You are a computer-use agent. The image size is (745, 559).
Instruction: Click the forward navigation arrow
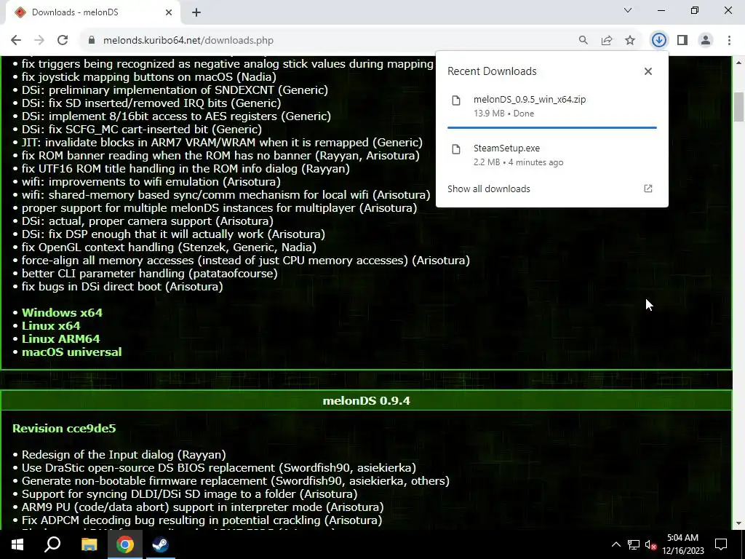click(x=39, y=41)
